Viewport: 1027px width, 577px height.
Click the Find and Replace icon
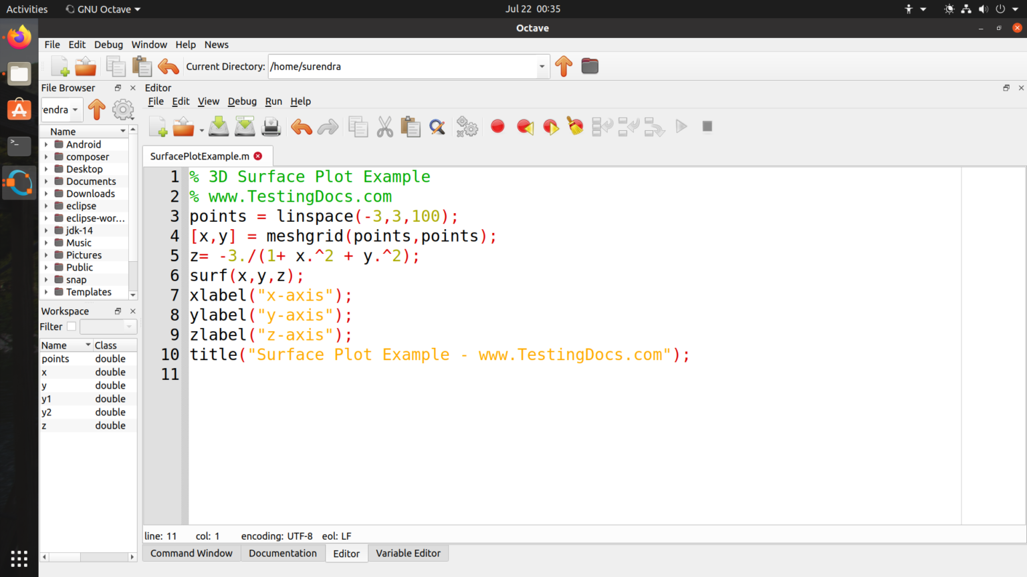437,126
